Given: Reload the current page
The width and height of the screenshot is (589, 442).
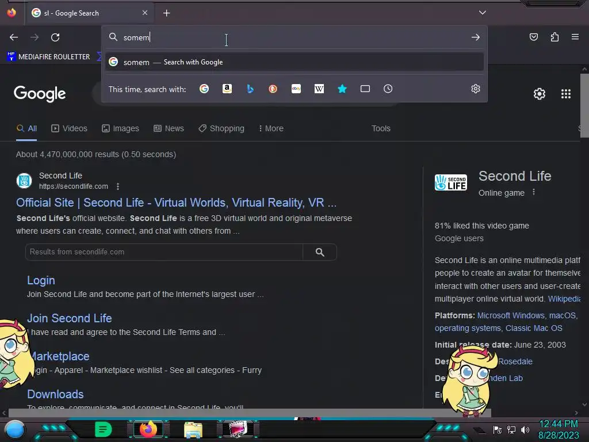Looking at the screenshot, I should pos(55,37).
